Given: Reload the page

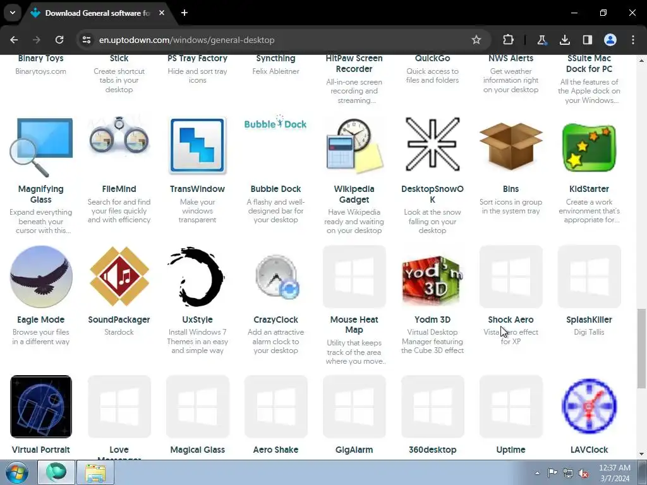Looking at the screenshot, I should click(59, 40).
